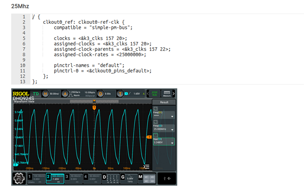
Task: Click the orange trigger level marker at right edge
Action: coord(149,137)
